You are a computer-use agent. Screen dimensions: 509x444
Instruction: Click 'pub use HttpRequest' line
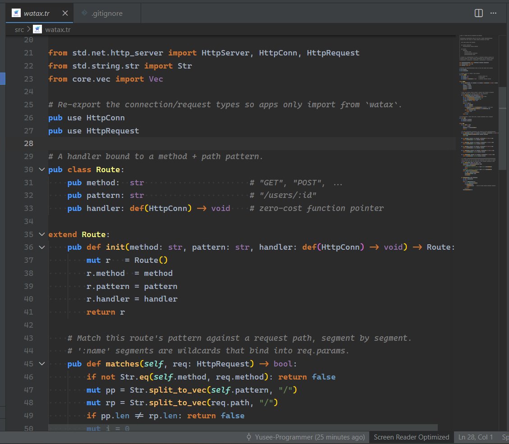[x=93, y=131]
